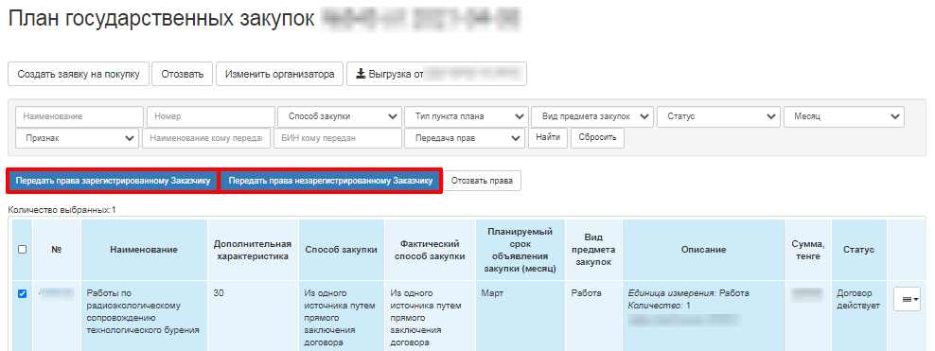Screen dimensions: 935x351
Task: Expand the Месяц dropdown
Action: coord(844,116)
